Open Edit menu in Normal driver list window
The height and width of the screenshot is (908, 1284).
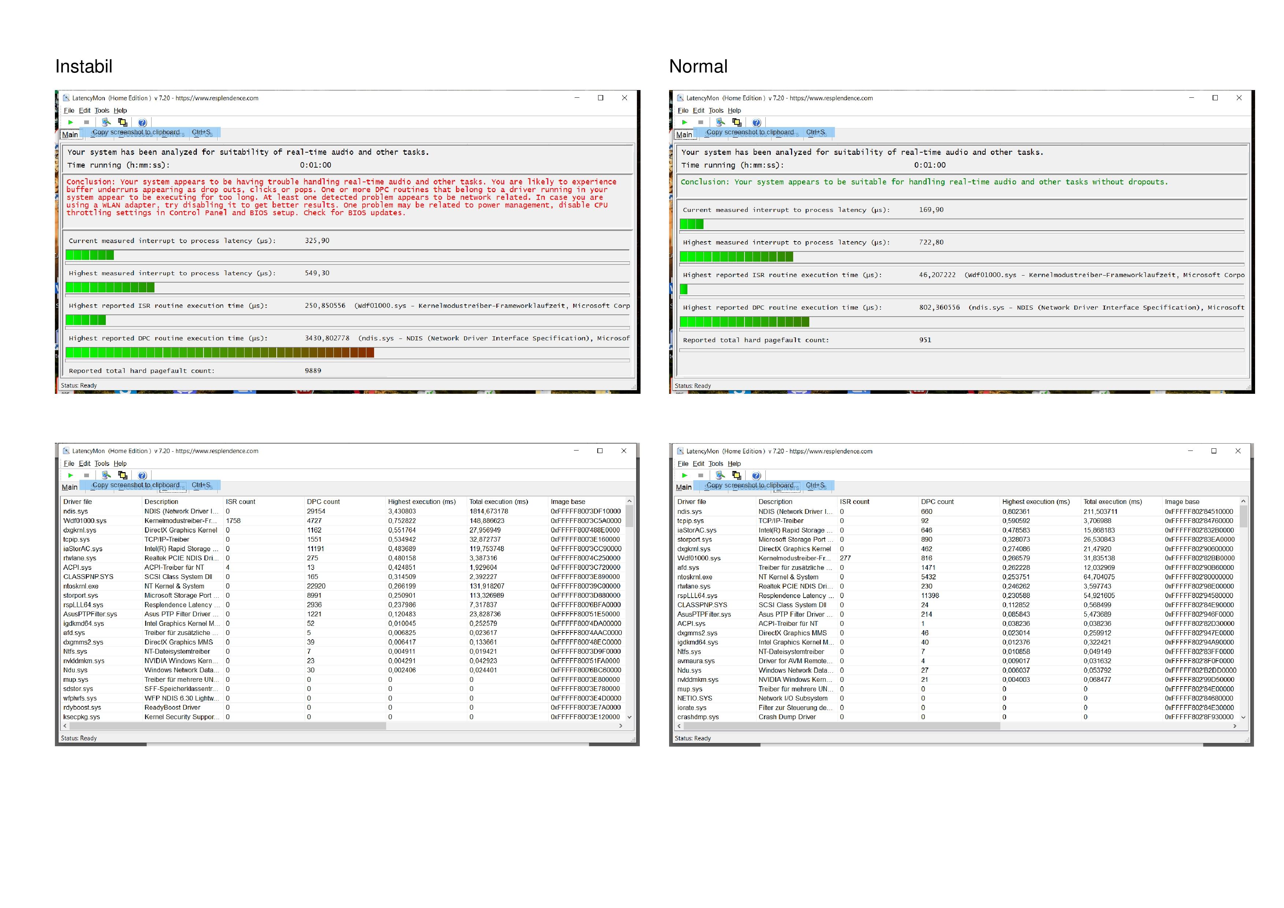pos(698,463)
